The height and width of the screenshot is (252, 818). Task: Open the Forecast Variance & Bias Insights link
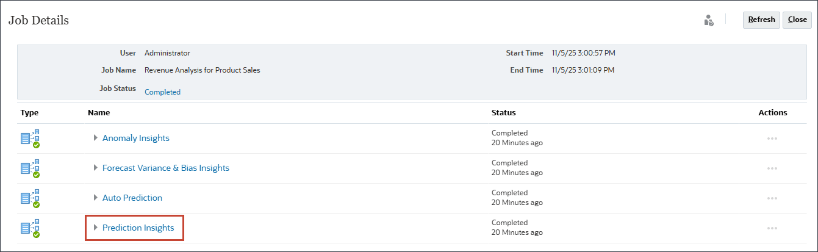click(x=165, y=168)
